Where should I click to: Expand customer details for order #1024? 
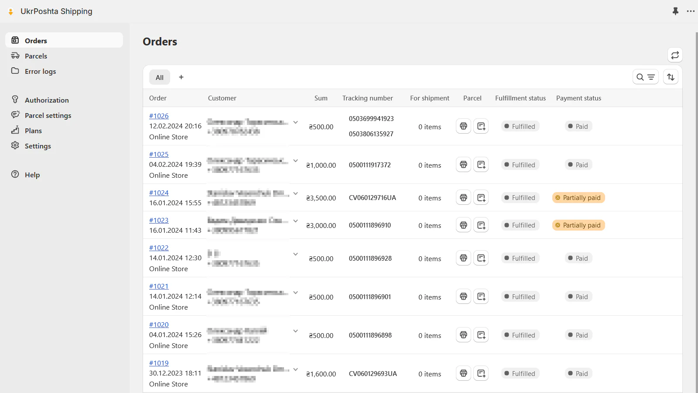pyautogui.click(x=295, y=193)
